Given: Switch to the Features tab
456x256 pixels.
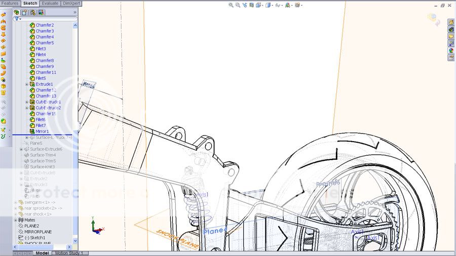Looking at the screenshot, I should click(10, 3).
